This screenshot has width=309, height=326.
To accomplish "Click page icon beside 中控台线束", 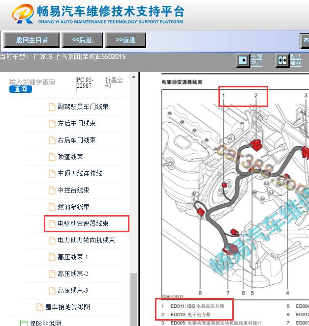I will (x=52, y=190).
